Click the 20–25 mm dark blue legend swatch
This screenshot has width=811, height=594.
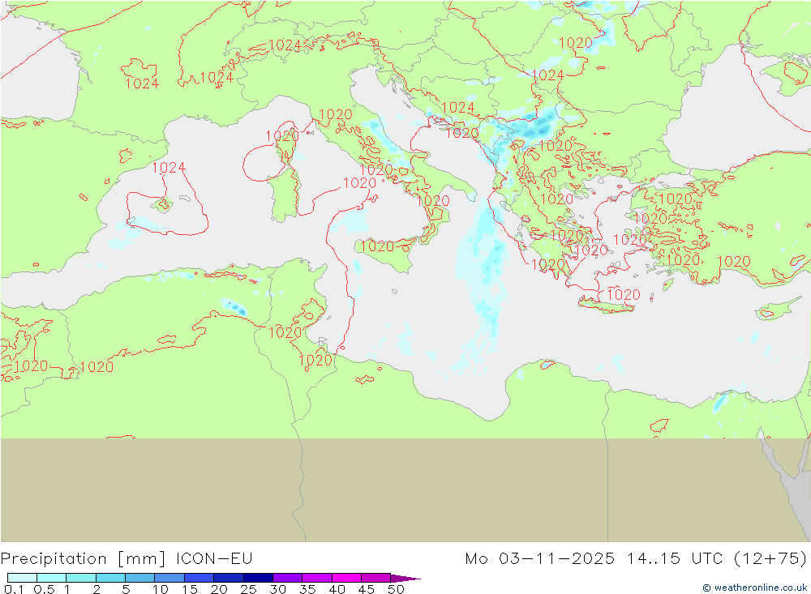(x=229, y=578)
